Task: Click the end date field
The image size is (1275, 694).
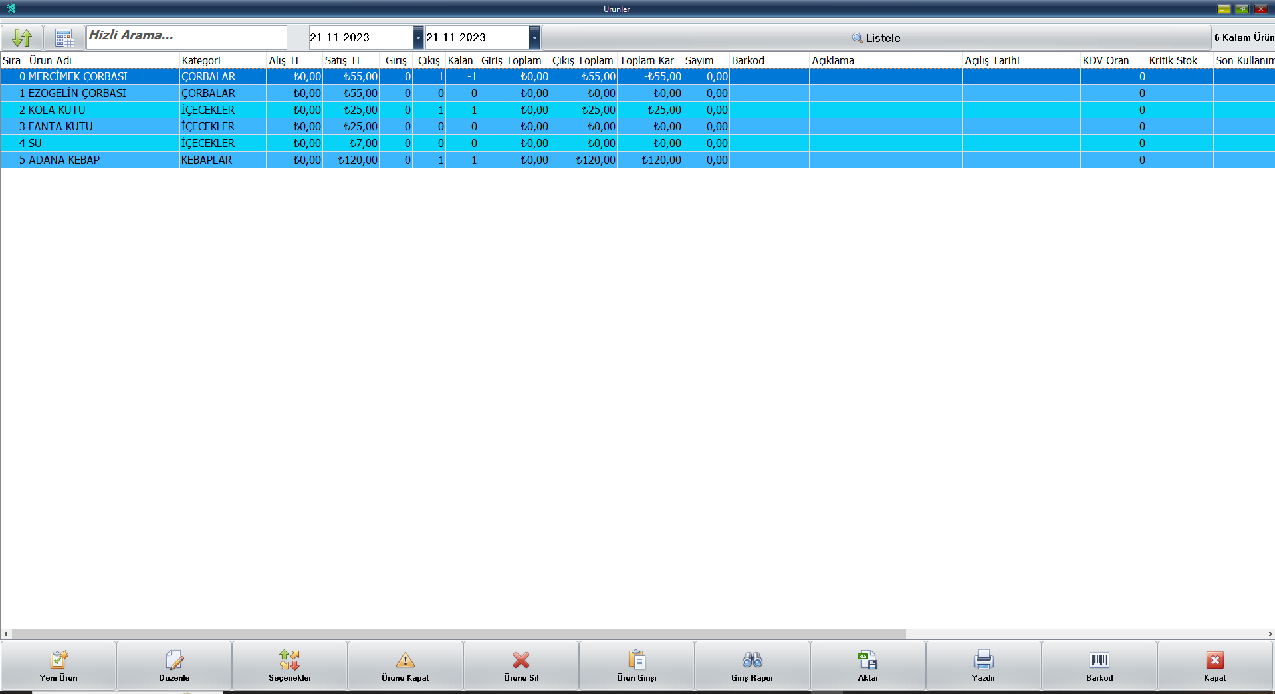Action: [477, 37]
